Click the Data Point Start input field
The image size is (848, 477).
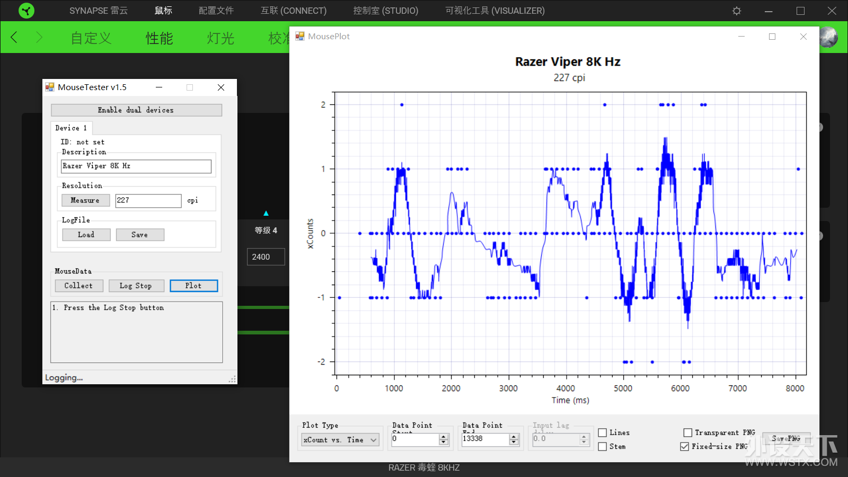tap(416, 439)
